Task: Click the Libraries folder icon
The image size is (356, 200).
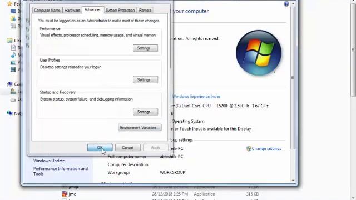Action: 9,41
